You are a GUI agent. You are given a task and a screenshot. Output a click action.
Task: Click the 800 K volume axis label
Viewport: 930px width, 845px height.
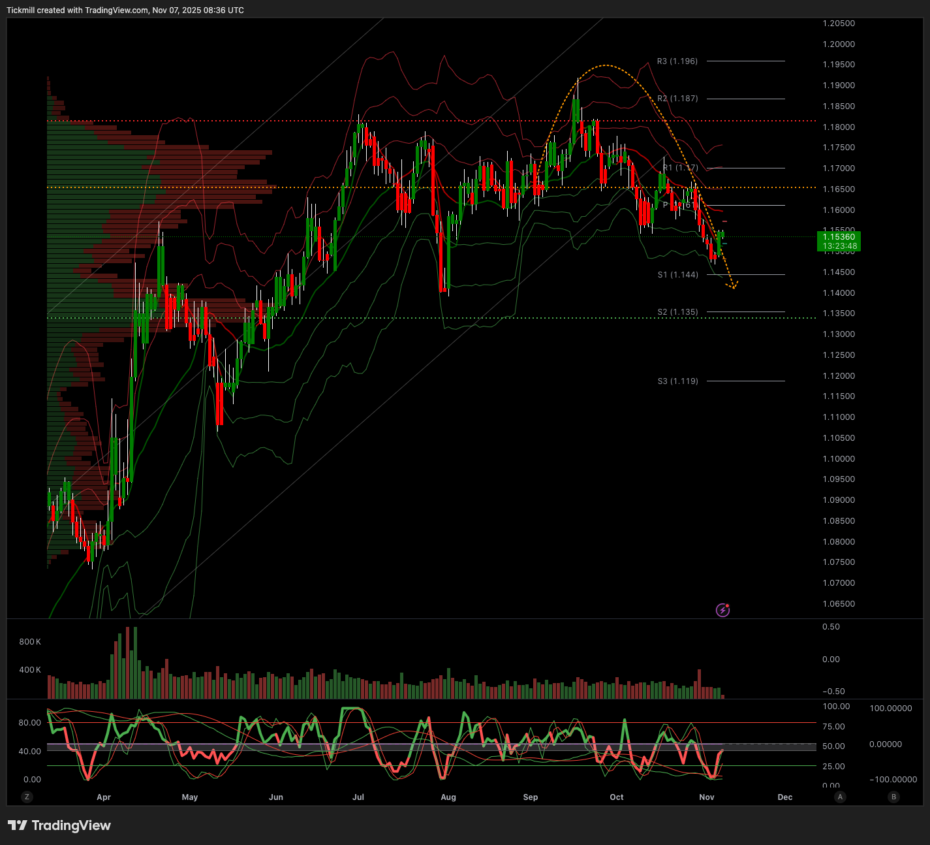click(30, 642)
